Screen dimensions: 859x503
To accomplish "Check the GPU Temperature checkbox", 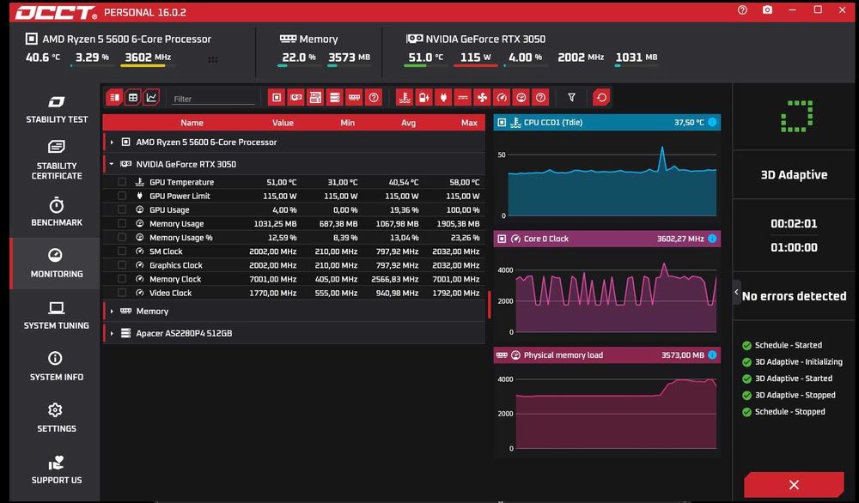I will click(122, 182).
